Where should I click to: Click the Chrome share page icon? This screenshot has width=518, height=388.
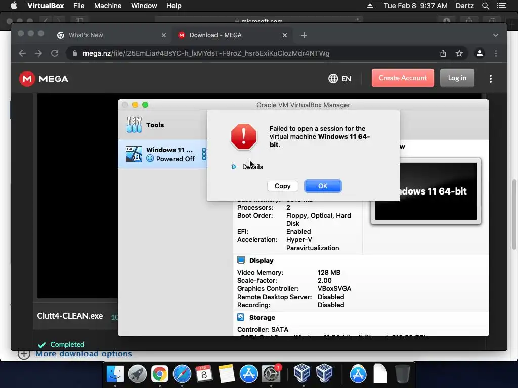443,53
